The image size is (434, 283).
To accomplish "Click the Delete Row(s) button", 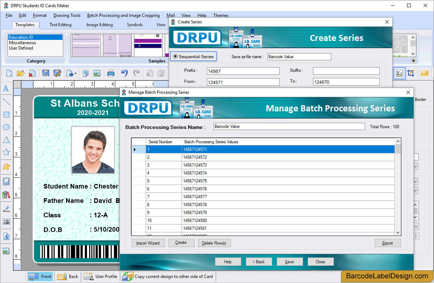I will pos(214,243).
